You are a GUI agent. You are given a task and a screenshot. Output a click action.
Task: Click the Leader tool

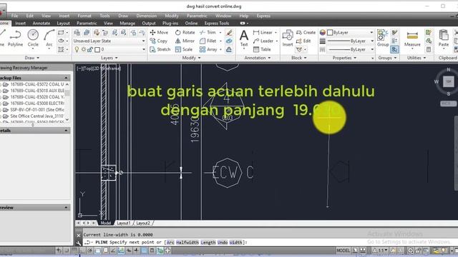click(x=263, y=41)
